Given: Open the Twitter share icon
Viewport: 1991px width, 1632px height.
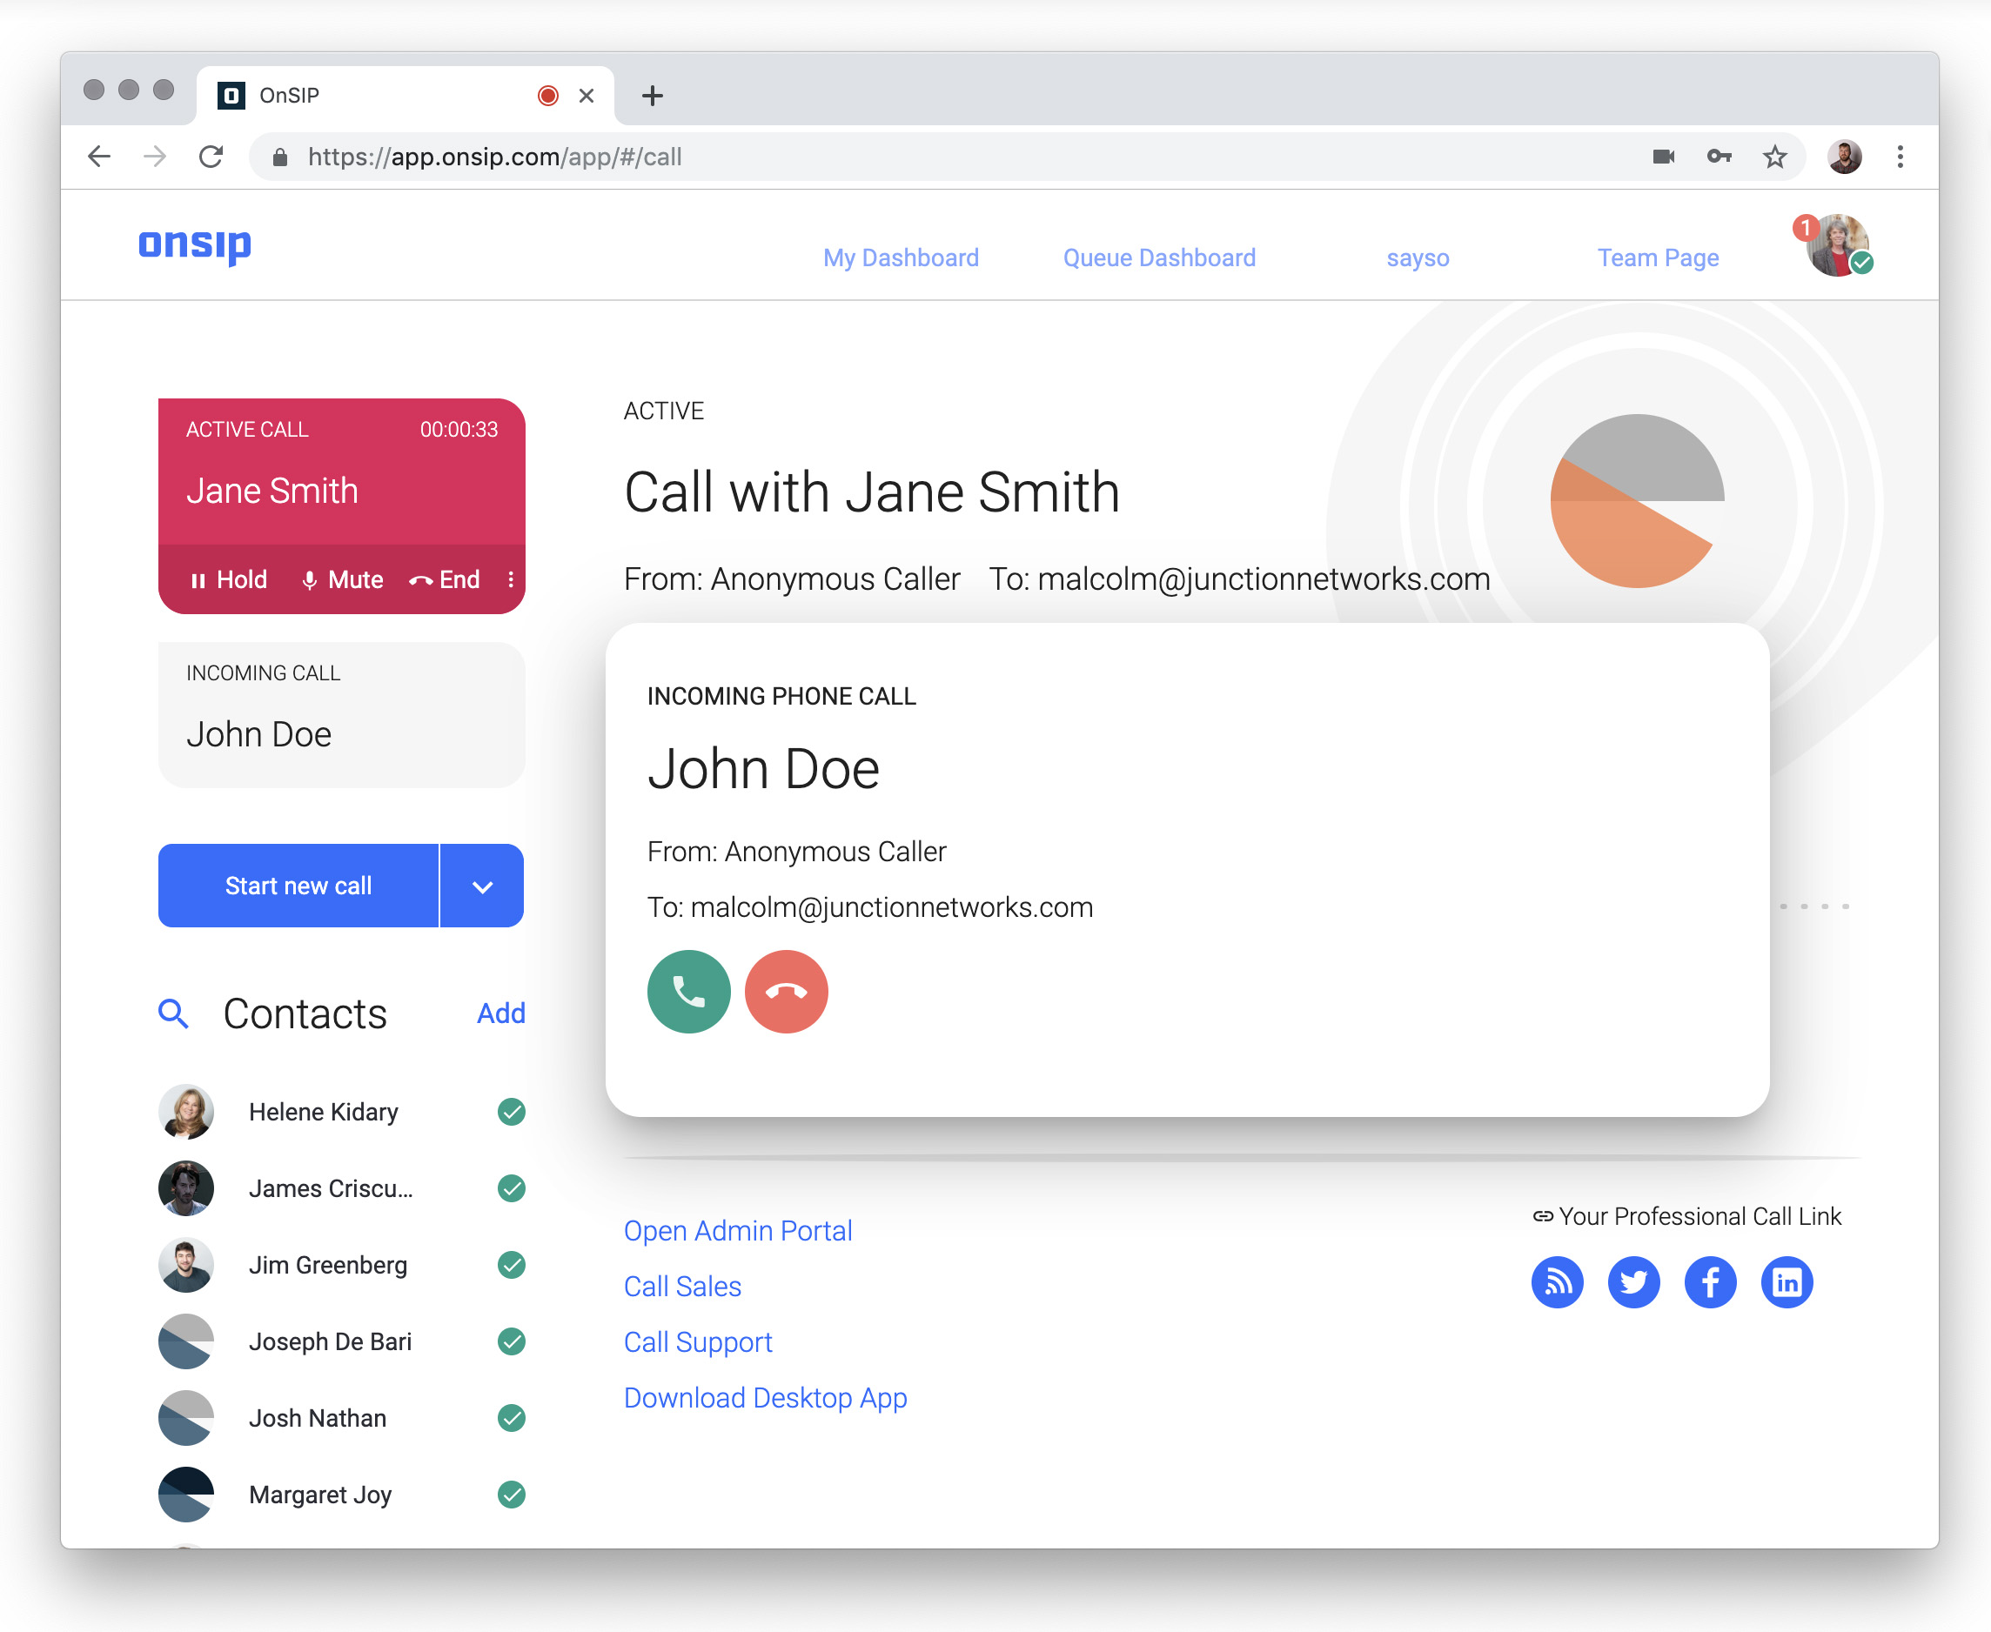Looking at the screenshot, I should click(1633, 1282).
